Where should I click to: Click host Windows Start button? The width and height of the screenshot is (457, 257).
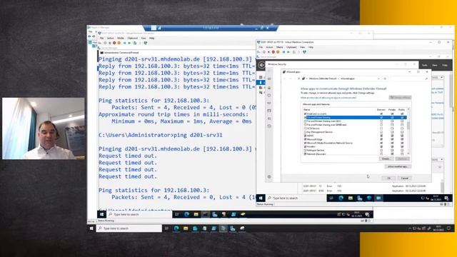point(91,228)
